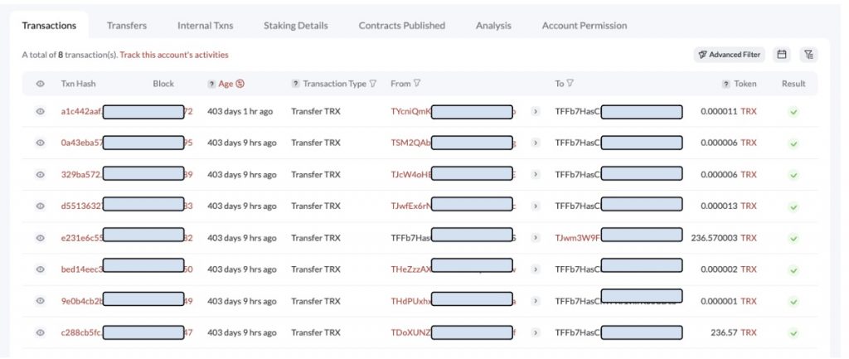Open sender address TSM2QAb
The width and height of the screenshot is (849, 359).
point(411,143)
